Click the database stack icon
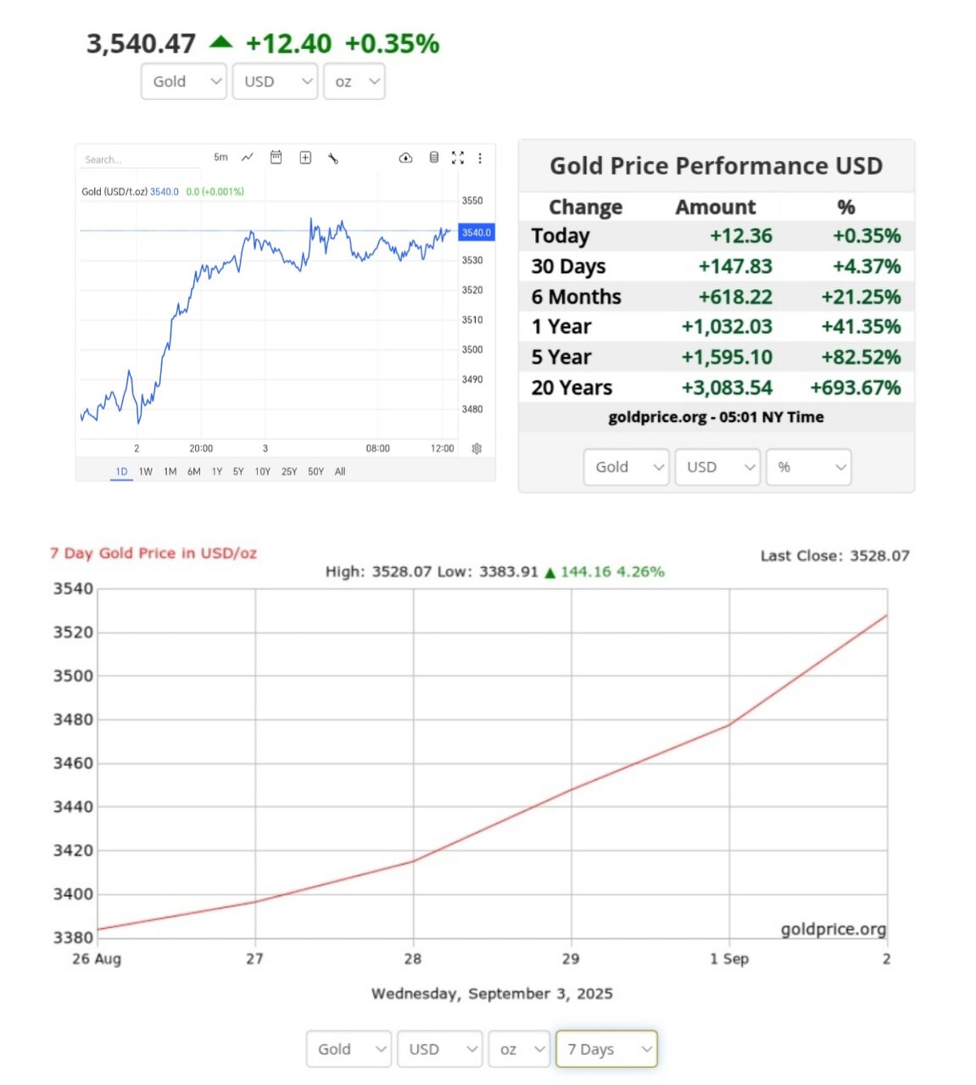 [x=433, y=158]
